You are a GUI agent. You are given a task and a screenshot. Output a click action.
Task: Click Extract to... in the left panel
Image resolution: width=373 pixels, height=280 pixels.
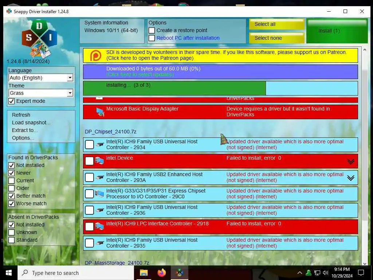click(x=25, y=130)
